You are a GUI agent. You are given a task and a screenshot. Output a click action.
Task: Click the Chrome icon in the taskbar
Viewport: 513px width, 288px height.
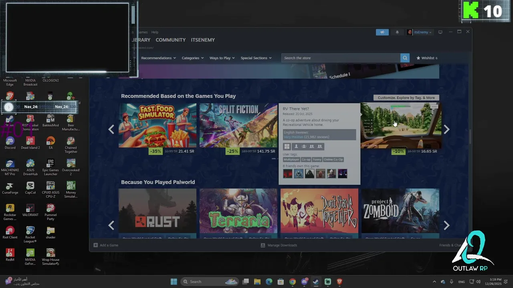(293, 282)
